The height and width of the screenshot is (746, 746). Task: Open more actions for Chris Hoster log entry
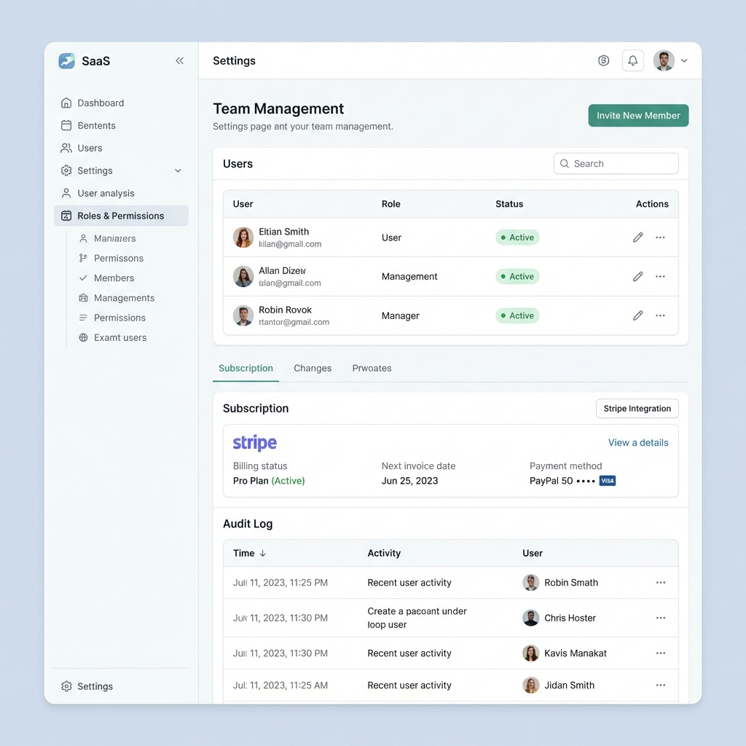point(660,618)
